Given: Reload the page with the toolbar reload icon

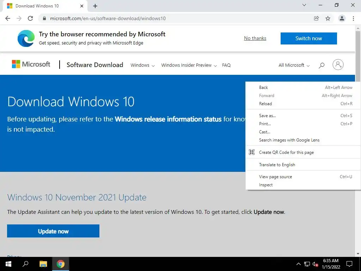Looking at the screenshot, I should [x=30, y=18].
